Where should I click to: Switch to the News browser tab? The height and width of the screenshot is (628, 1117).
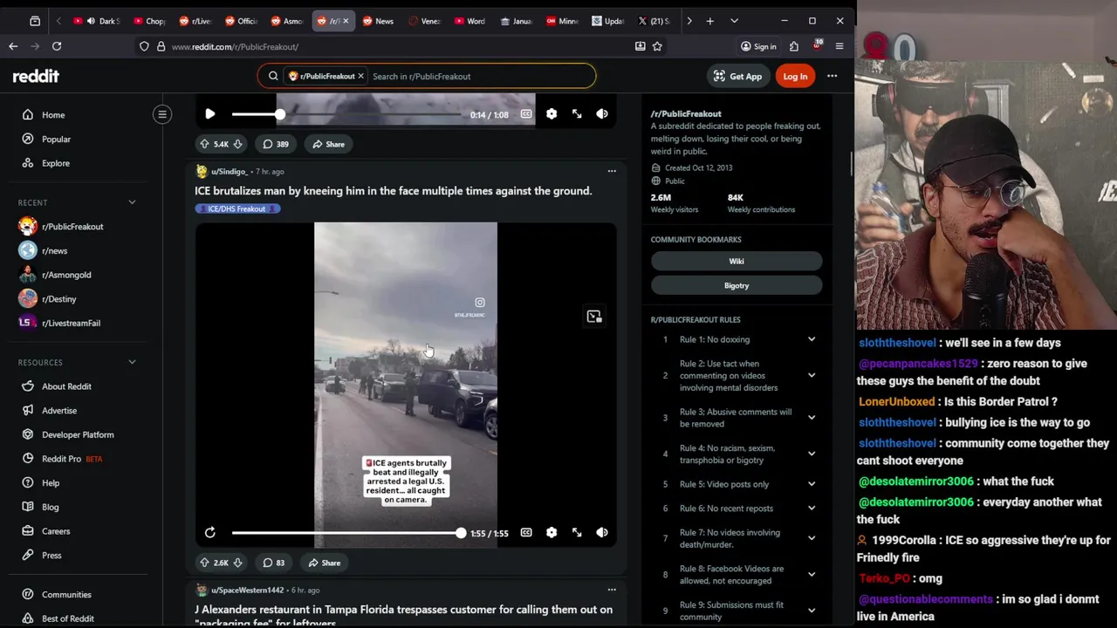coord(378,21)
